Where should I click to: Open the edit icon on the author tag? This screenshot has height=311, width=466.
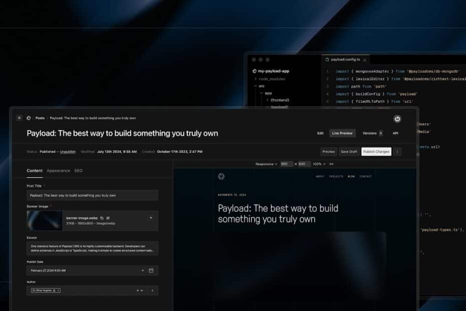click(54, 290)
